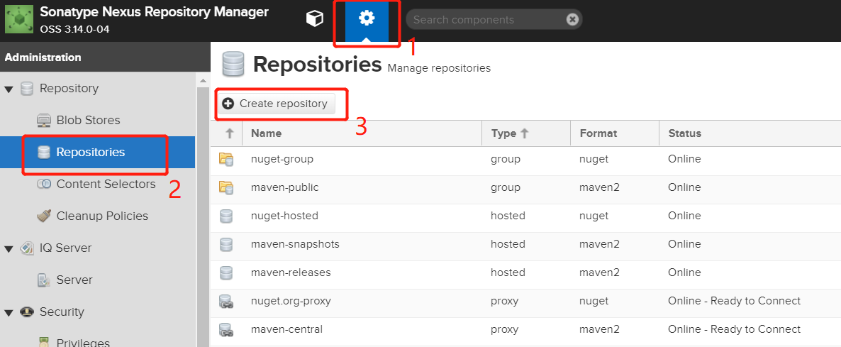Click the nuget.org-proxy icon

point(226,302)
